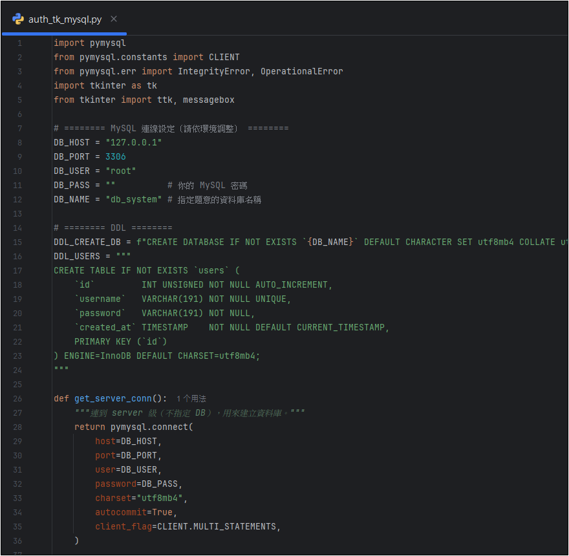Click the '# ======== DDL ========' comment
The width and height of the screenshot is (569, 556).
pyautogui.click(x=113, y=228)
